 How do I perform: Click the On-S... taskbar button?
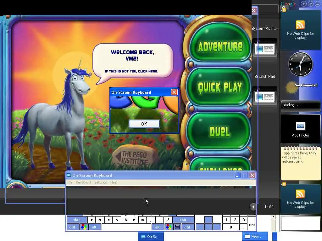point(151,237)
